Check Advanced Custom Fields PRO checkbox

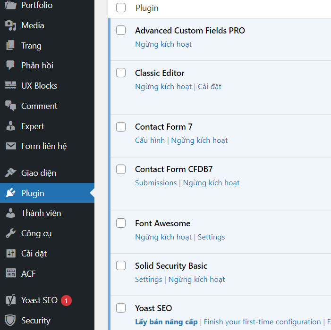click(x=121, y=30)
